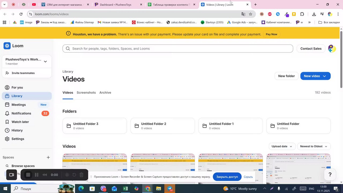Open Untitled Folder 2
343x193 pixels.
[163, 126]
